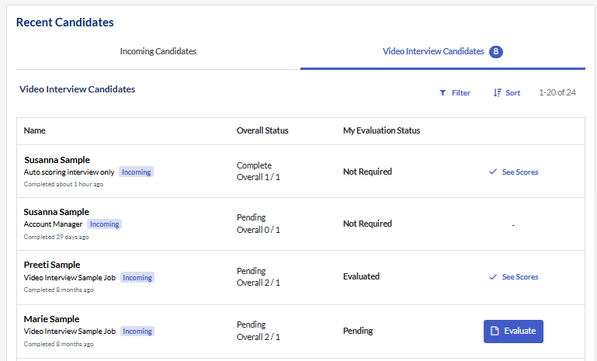Screen dimensions: 597x361
Task: Open Preeti Sample candidate name
Action: click(x=52, y=265)
